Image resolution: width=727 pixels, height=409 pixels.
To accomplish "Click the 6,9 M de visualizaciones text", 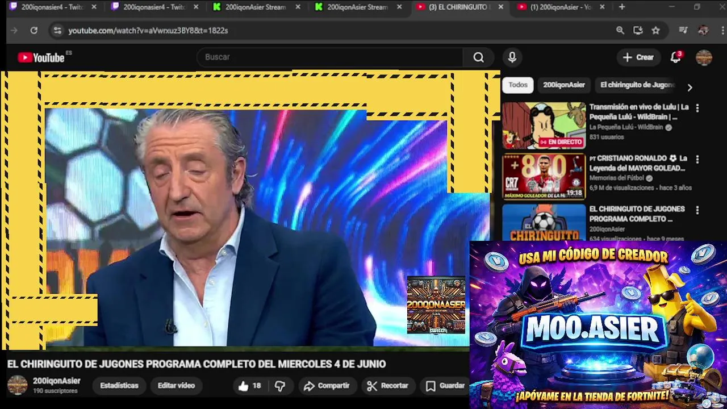I will [622, 187].
